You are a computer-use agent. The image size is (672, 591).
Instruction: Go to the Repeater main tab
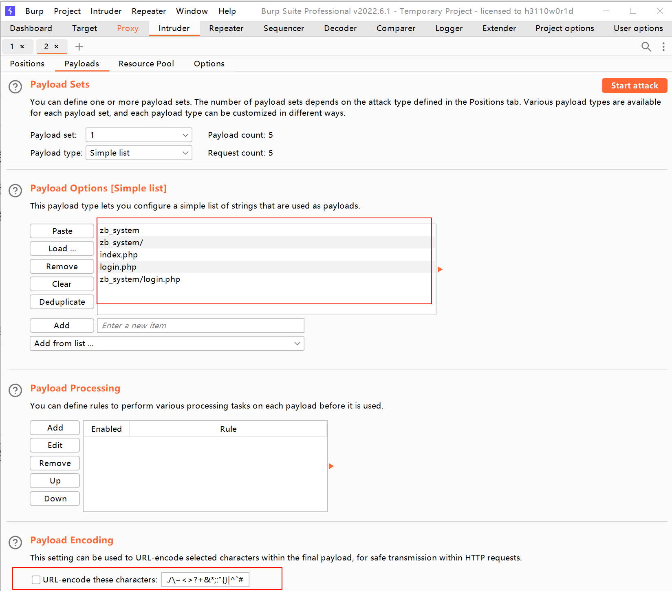pyautogui.click(x=226, y=28)
